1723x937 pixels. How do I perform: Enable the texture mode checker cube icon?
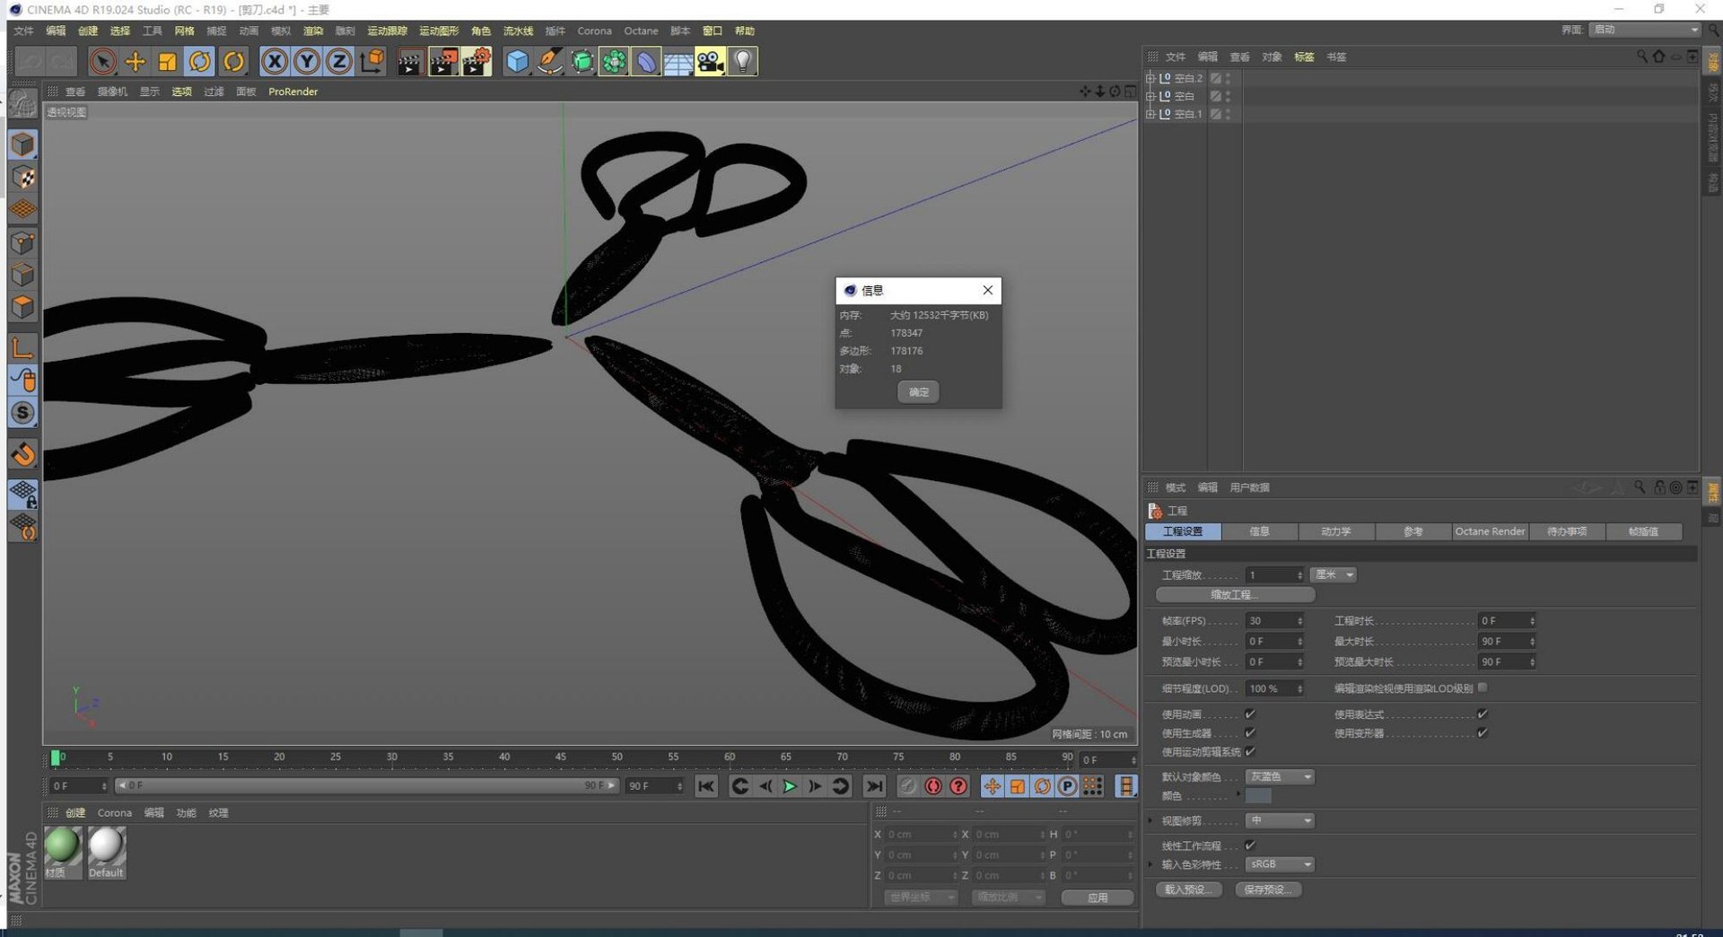pos(23,177)
